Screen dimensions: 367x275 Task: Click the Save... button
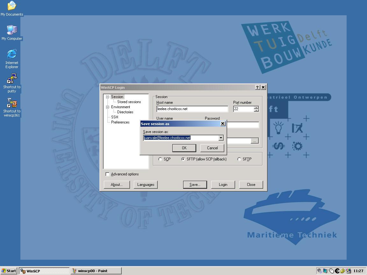point(195,185)
